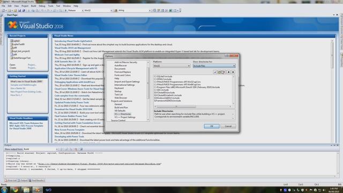
Task: Open the Tools menu
Action: tap(50, 6)
